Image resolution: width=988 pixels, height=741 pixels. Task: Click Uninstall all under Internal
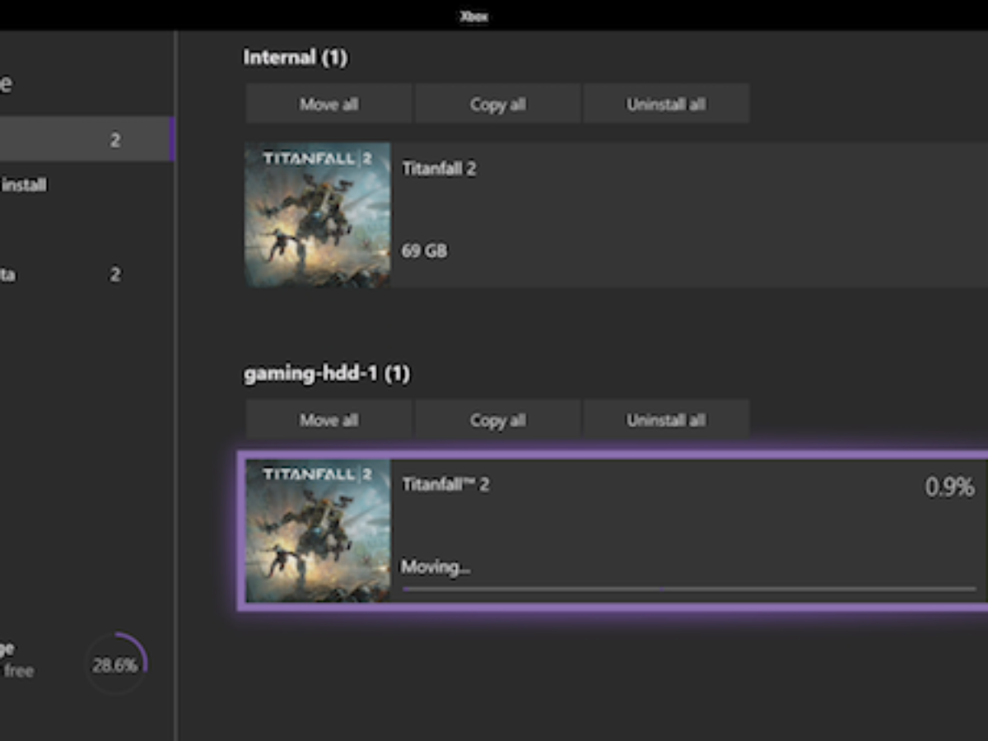tap(666, 104)
